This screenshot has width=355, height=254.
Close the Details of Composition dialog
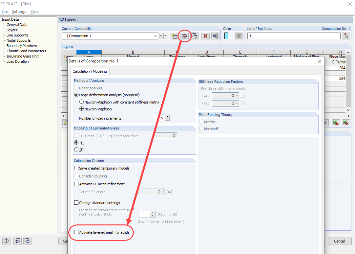320,61
